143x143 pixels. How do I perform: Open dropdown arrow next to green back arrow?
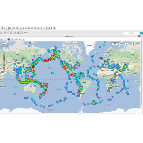click(12, 28)
